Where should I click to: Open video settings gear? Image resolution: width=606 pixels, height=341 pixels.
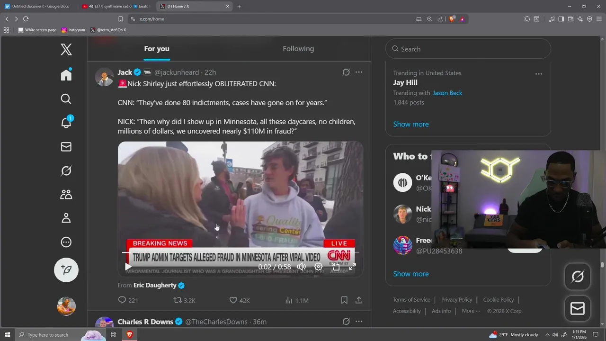(x=319, y=267)
